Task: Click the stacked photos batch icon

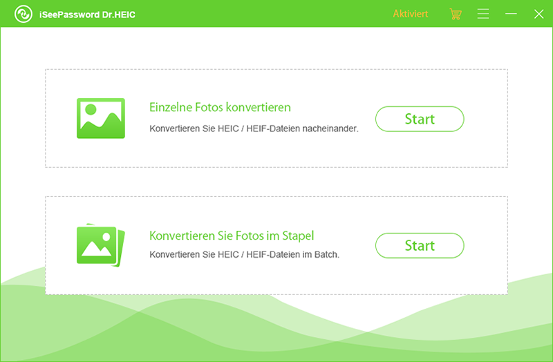Action: click(x=101, y=245)
